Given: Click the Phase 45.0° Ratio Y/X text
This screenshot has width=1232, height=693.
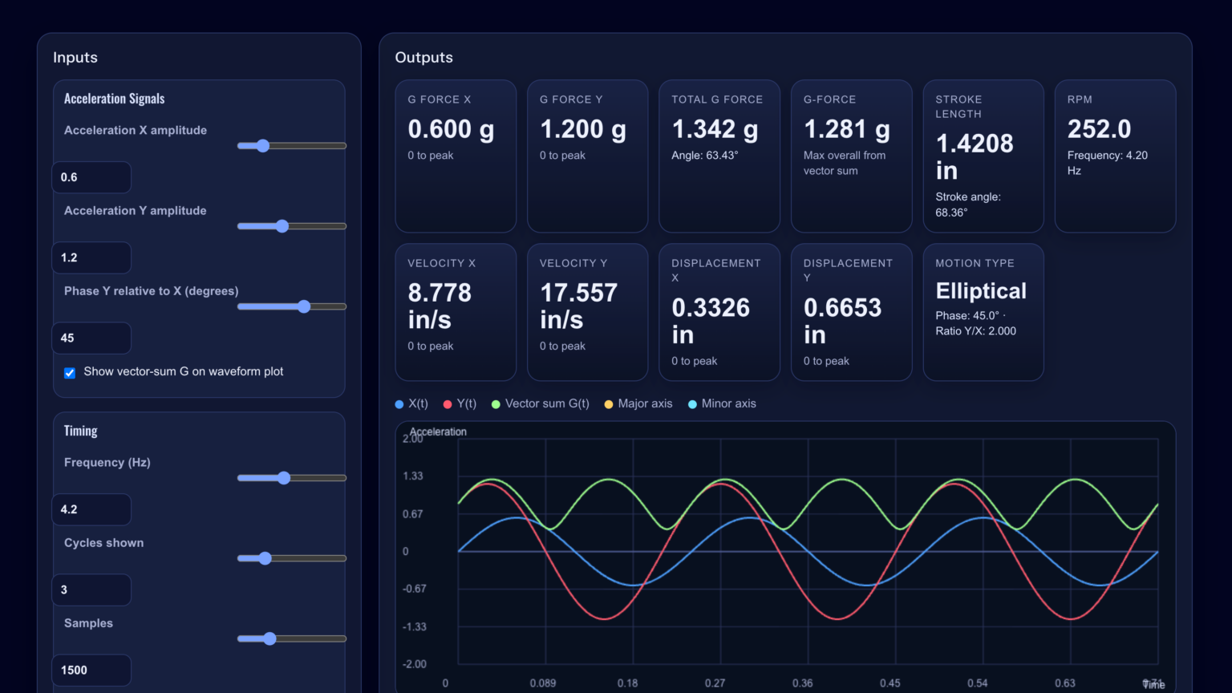Looking at the screenshot, I should 975,323.
